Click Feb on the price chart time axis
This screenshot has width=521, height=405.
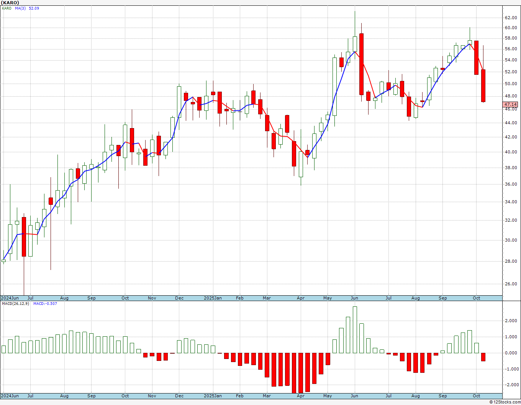[240, 298]
